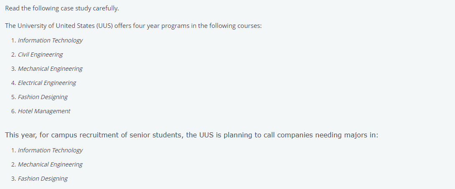Select the Hotel Management list item
Screen dimensions: 455x189
[44, 111]
